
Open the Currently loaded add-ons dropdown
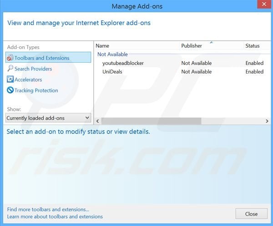(48, 118)
